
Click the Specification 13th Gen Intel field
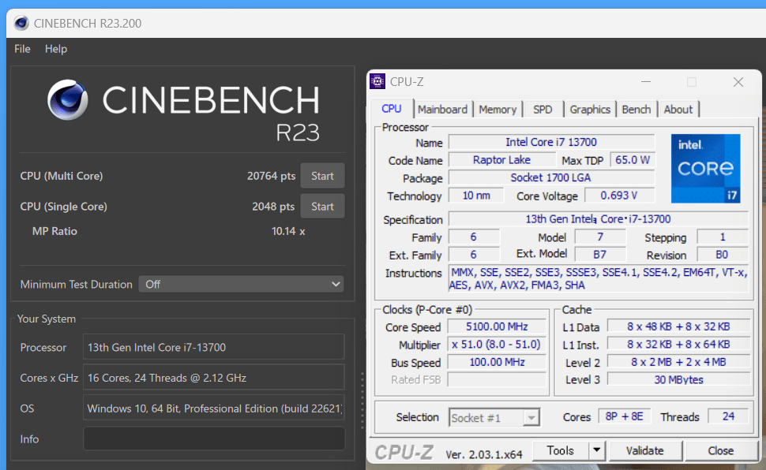pos(598,219)
